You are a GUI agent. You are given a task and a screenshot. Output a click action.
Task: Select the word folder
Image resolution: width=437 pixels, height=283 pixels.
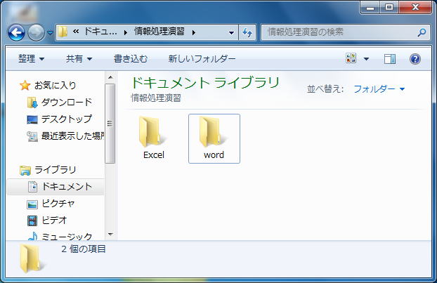click(x=214, y=138)
